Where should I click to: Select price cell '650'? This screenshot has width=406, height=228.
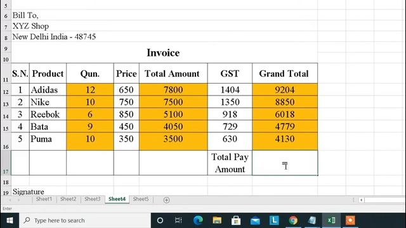[x=126, y=90]
